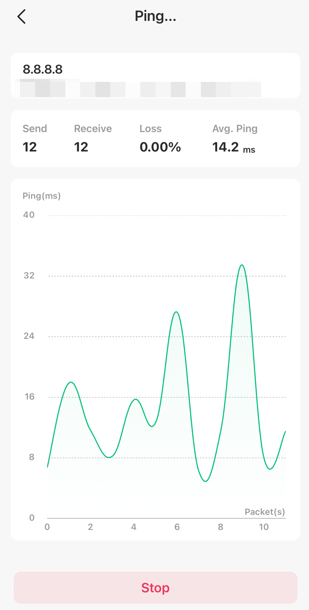Click the 10 label on the packet axis

[x=264, y=527]
